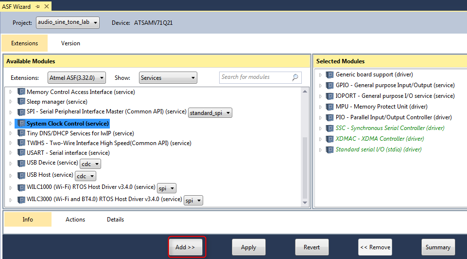
Task: Click the Summary button
Action: tap(438, 247)
